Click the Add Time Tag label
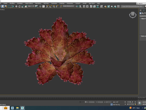146x110 pixels. point(116,105)
